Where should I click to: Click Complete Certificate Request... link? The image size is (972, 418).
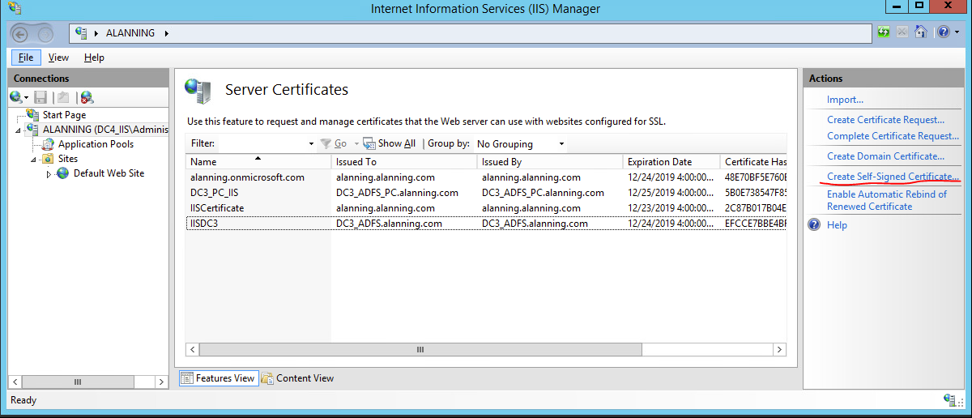[x=893, y=136]
